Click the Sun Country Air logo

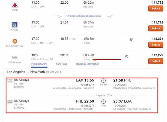tap(15, 41)
